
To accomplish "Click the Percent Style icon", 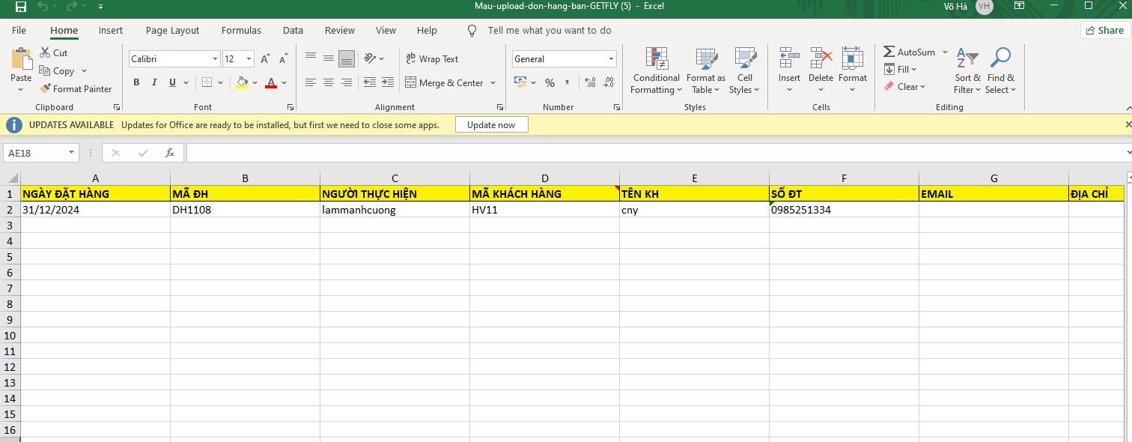I will 550,83.
